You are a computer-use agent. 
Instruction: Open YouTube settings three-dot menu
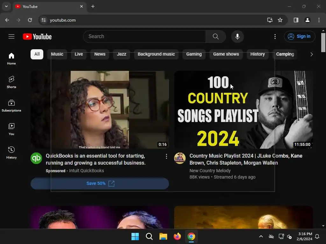click(275, 37)
